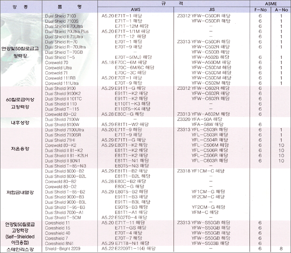Viewport: 291px width, 253px height.
Task: Click product name 'Dual Shield T-70GB'
Action: [x=64, y=52]
